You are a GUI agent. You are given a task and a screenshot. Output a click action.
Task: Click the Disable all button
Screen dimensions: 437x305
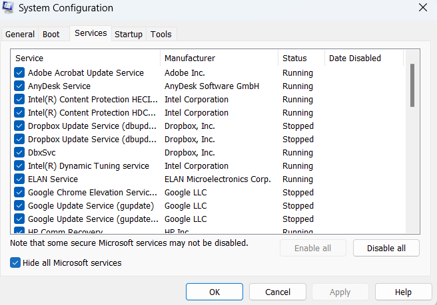tap(386, 248)
